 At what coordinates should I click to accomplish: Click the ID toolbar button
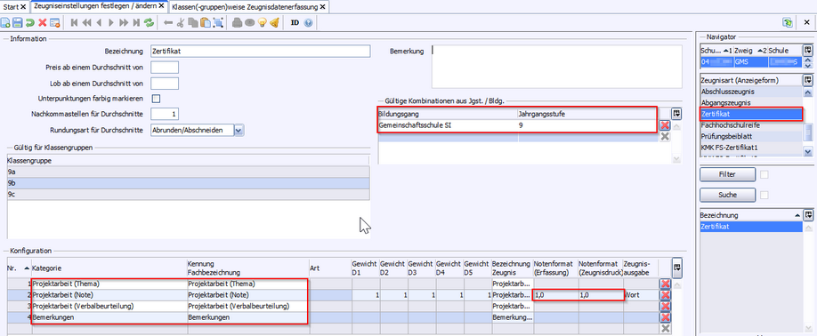(295, 22)
